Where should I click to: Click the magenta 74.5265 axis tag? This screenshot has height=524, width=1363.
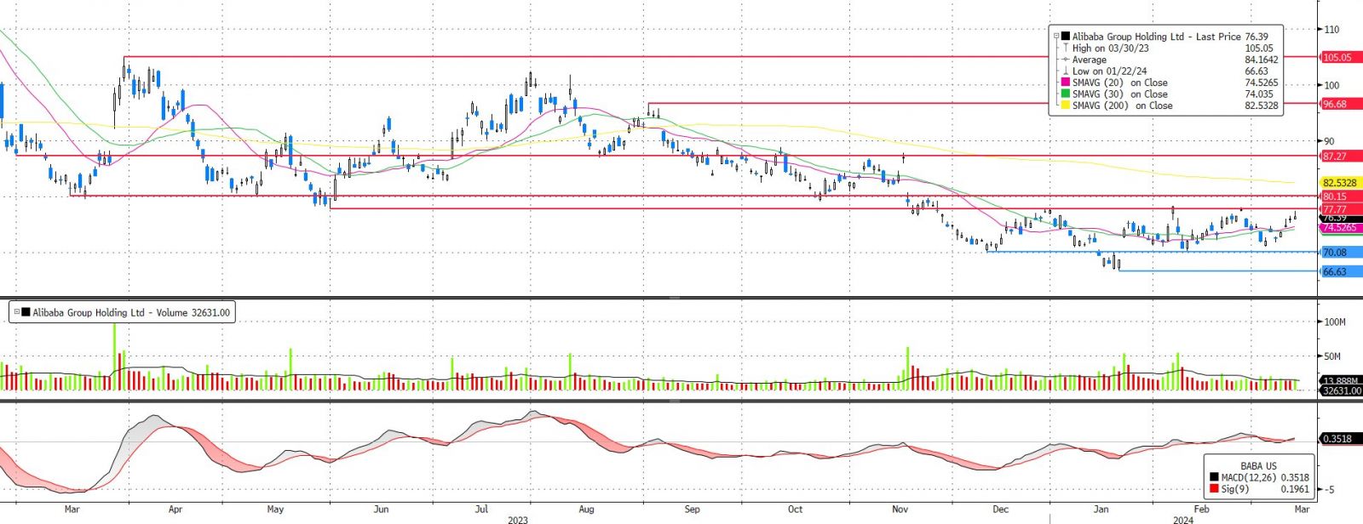click(x=1340, y=228)
